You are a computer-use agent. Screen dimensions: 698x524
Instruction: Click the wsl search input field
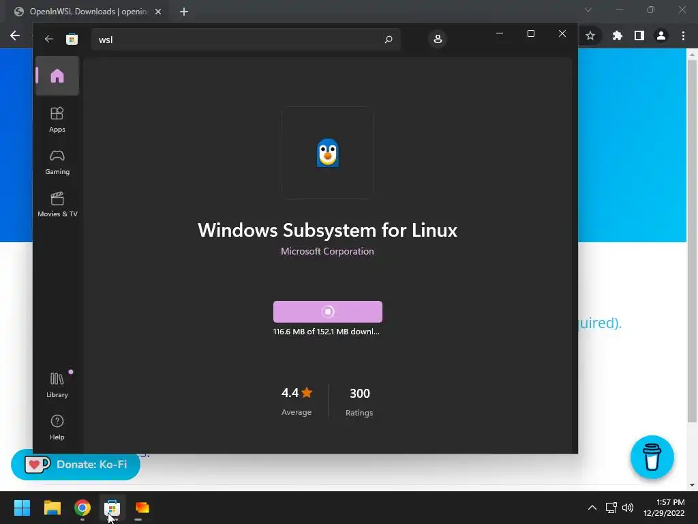point(245,39)
